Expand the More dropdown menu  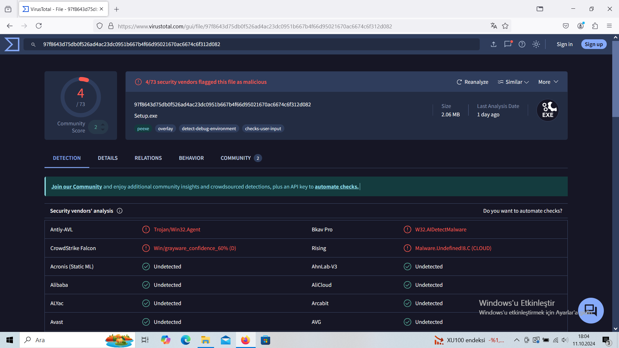click(x=548, y=82)
